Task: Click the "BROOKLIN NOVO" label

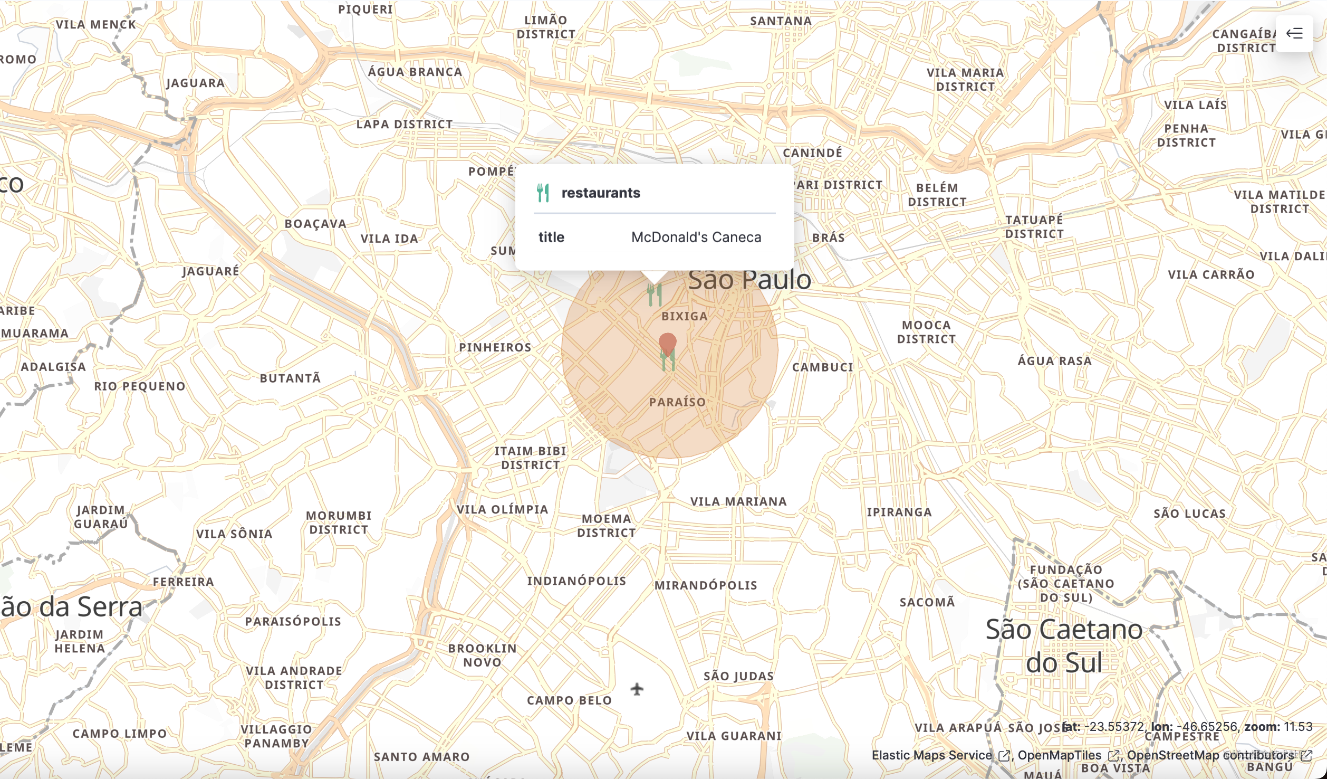Action: coord(483,655)
